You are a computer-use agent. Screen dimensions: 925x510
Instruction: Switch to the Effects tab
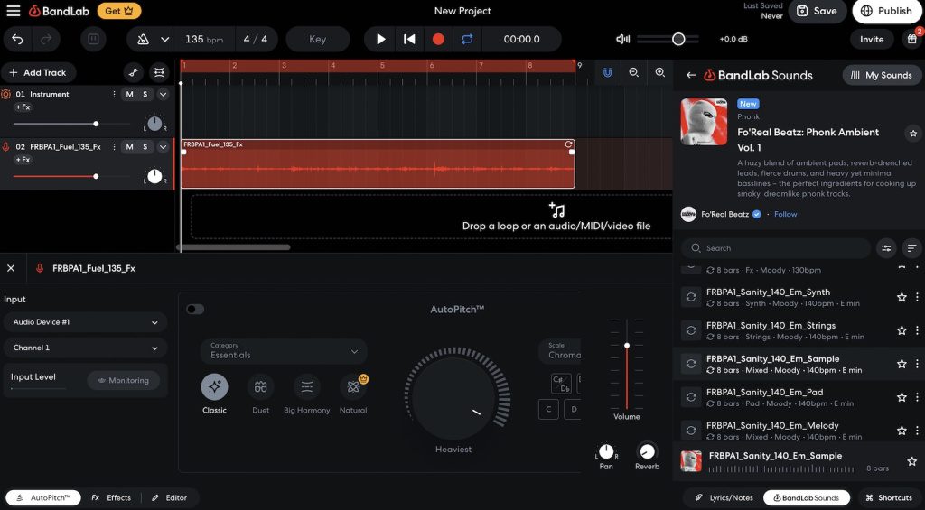tap(111, 497)
